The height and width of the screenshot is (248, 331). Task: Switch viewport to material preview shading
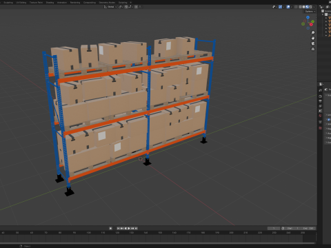307,7
